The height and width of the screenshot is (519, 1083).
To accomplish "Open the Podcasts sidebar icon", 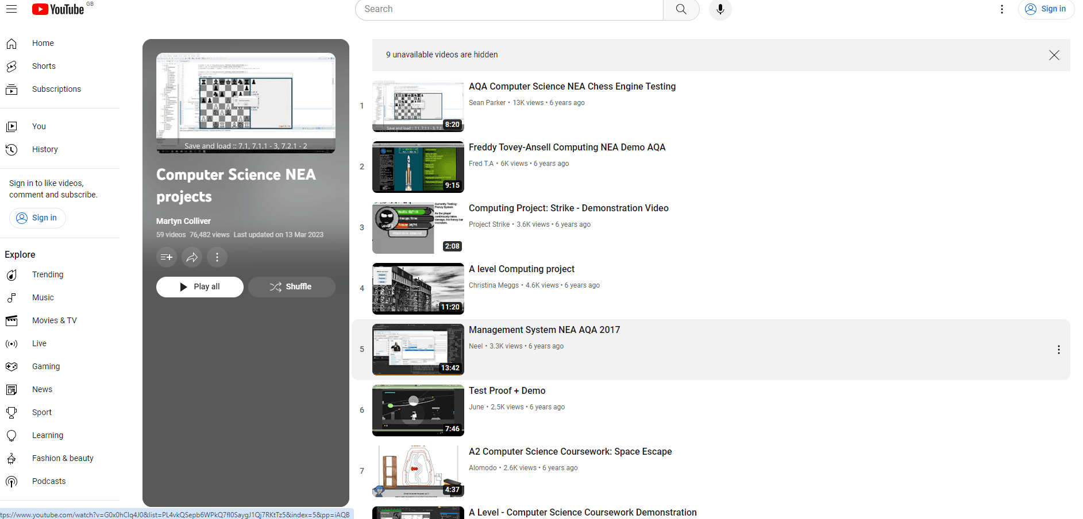I will tap(11, 481).
